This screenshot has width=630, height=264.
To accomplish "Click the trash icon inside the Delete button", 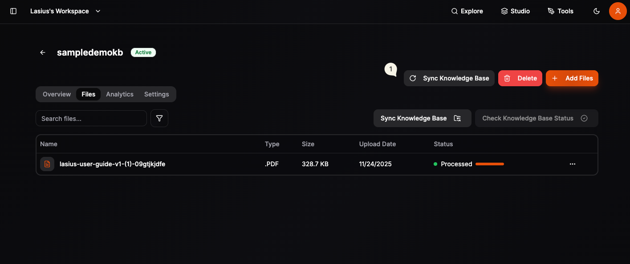I will click(507, 78).
